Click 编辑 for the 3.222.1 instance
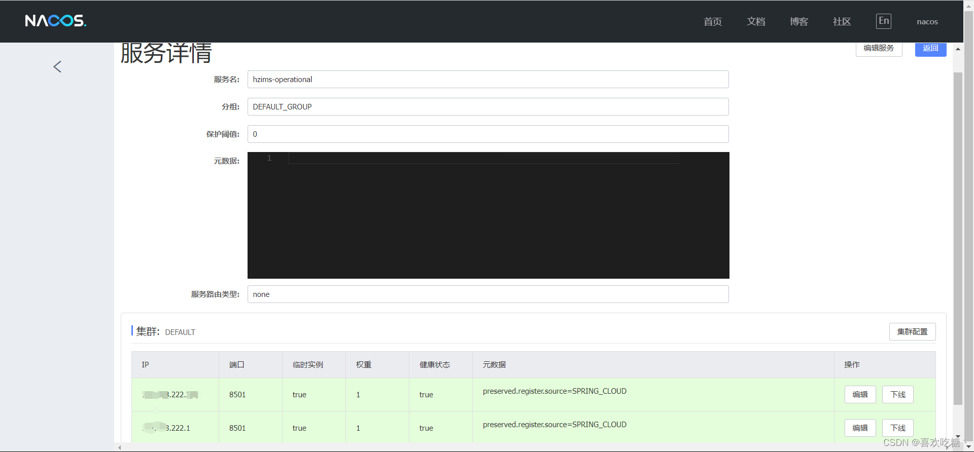974x452 pixels. (860, 428)
